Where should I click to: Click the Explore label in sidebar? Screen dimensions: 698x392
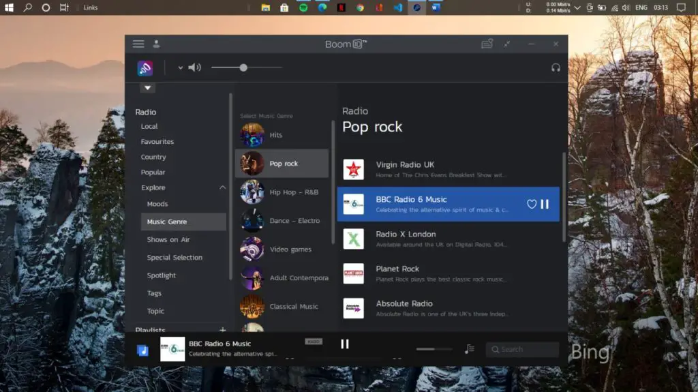pyautogui.click(x=153, y=187)
